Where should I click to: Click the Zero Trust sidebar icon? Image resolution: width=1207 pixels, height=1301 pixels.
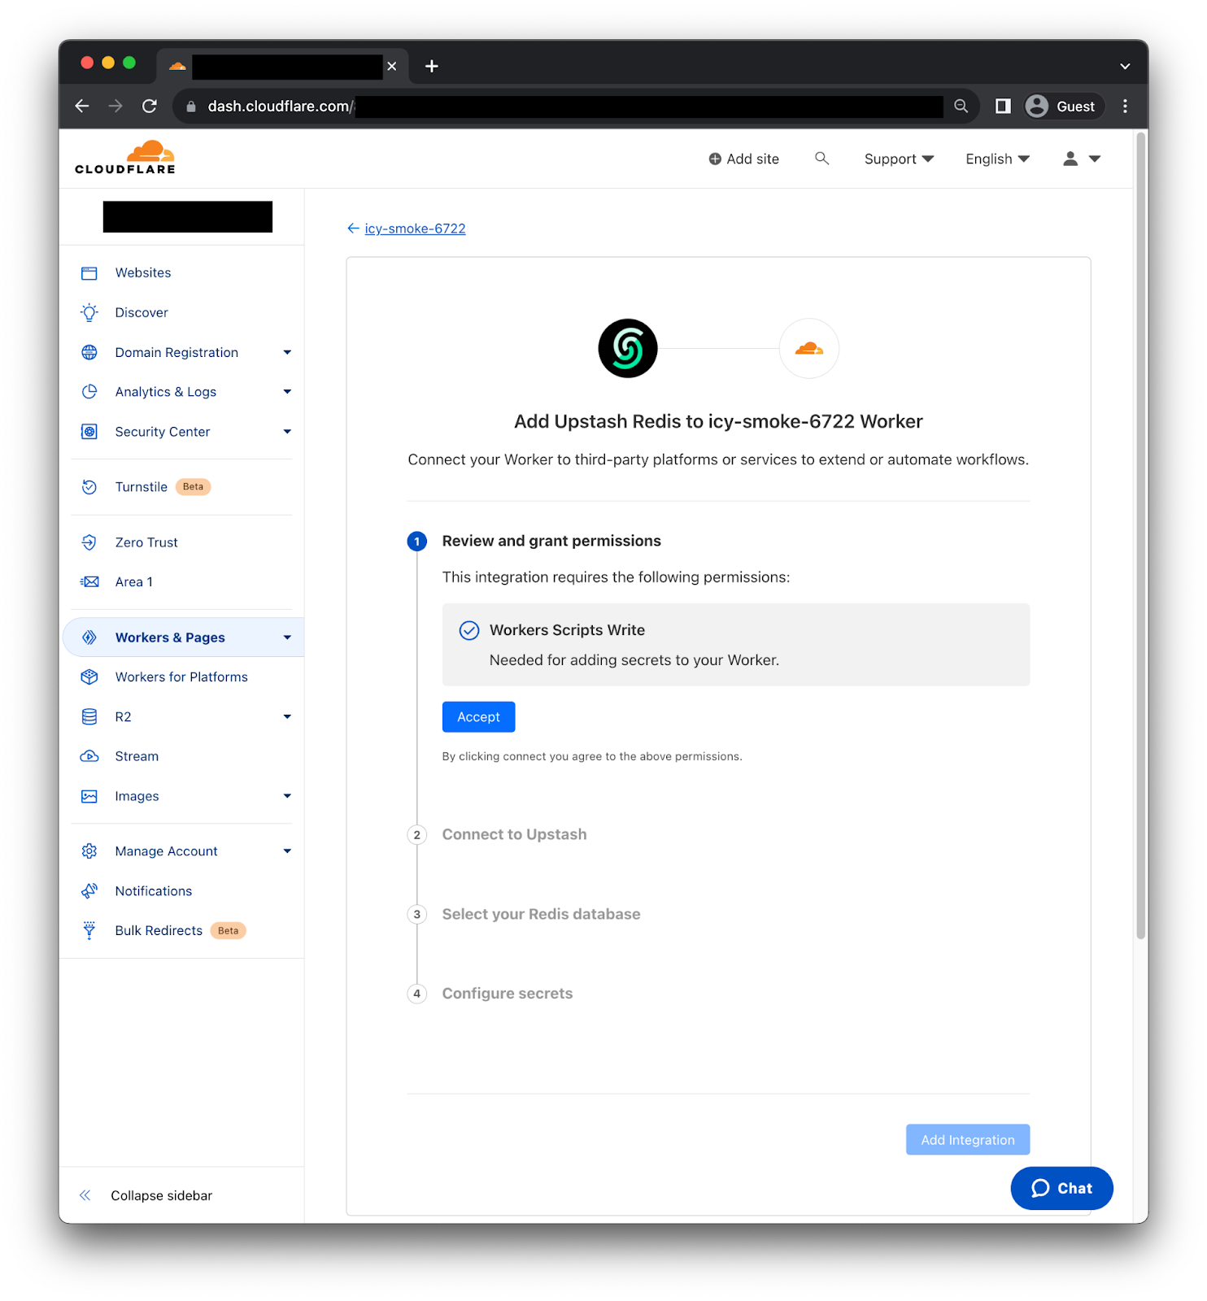click(x=89, y=542)
